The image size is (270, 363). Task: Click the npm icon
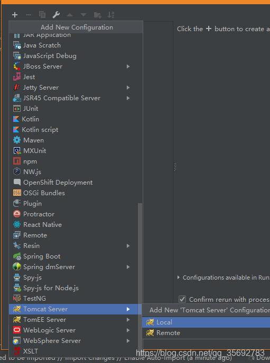click(17, 161)
